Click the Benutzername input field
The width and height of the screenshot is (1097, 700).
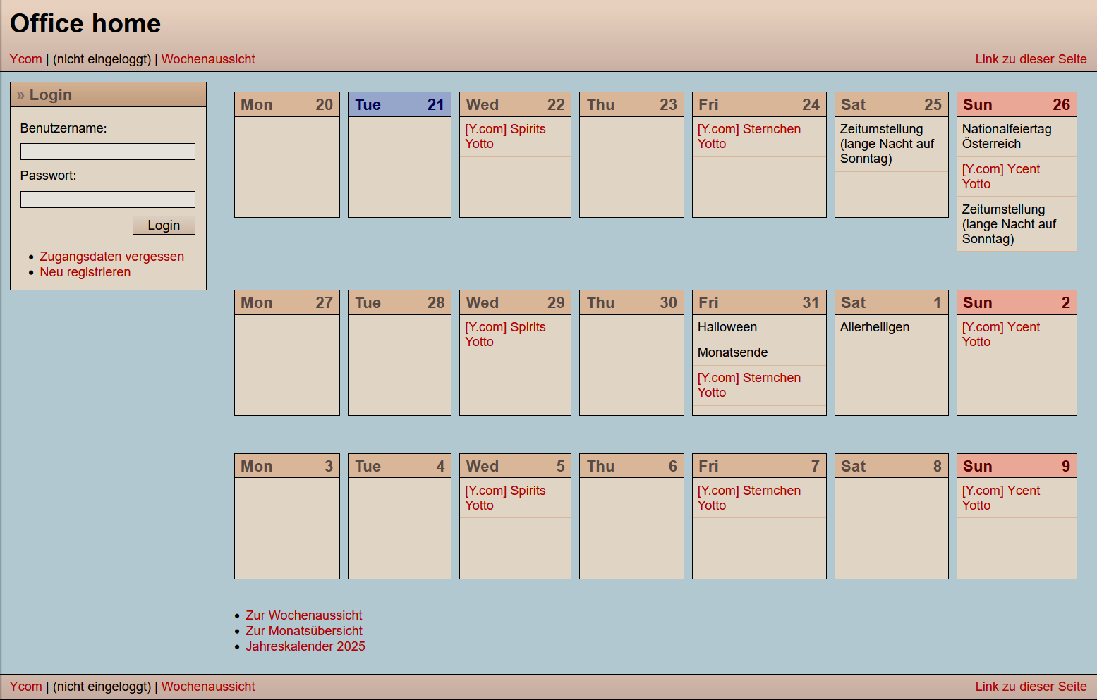[x=107, y=152]
